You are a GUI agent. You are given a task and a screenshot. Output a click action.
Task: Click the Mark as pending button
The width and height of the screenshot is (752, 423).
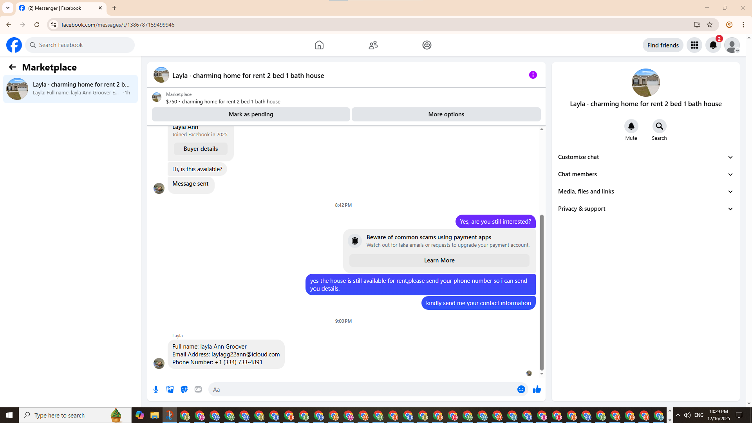point(251,114)
